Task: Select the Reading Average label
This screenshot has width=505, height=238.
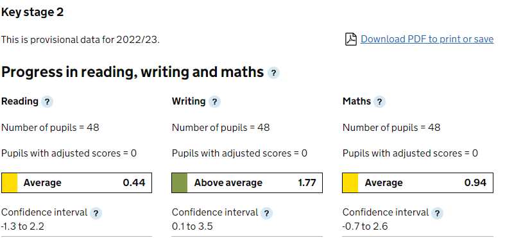Action: pos(42,183)
